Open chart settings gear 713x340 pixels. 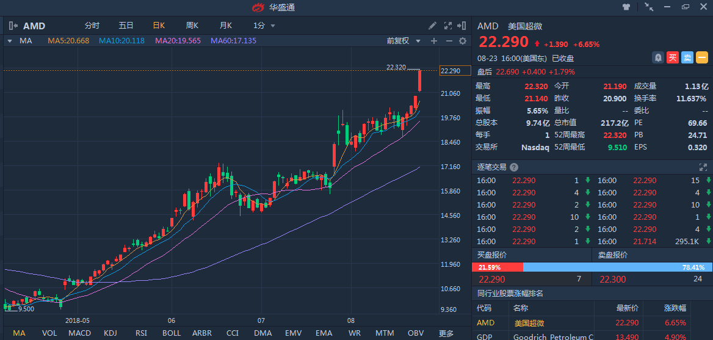(x=463, y=41)
